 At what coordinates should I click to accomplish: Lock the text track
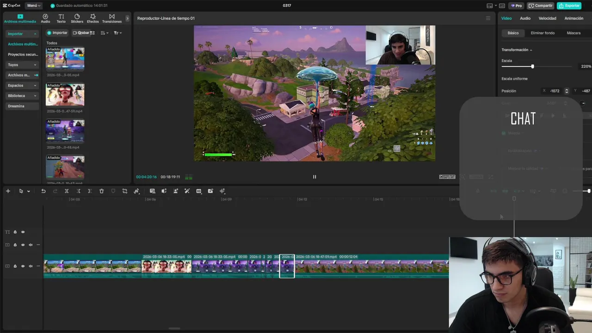pos(15,232)
